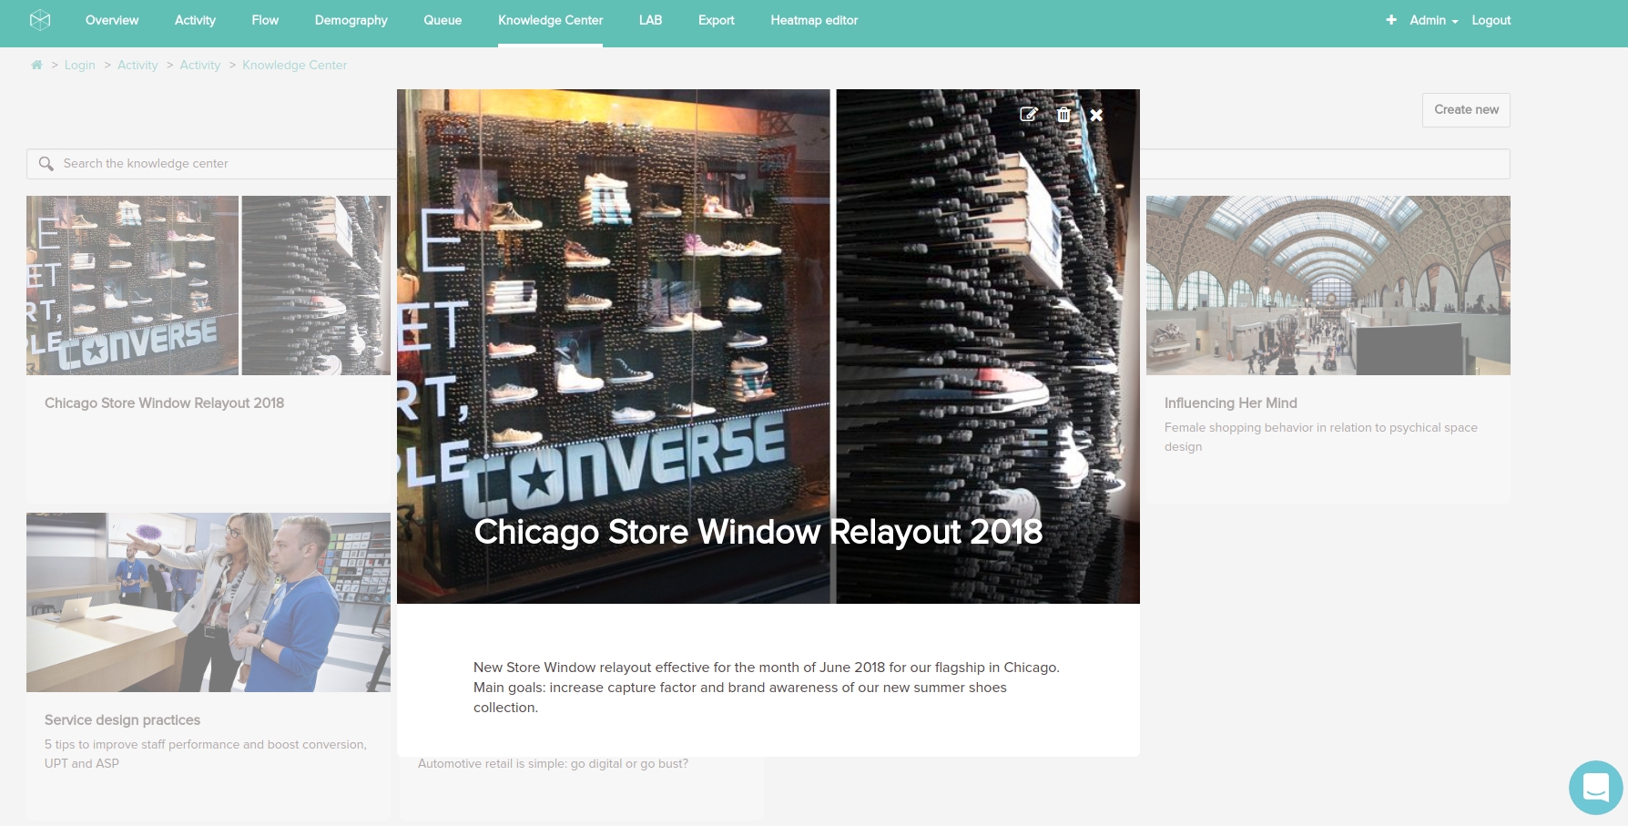
Task: Select the Knowledge Center tab
Action: (550, 20)
